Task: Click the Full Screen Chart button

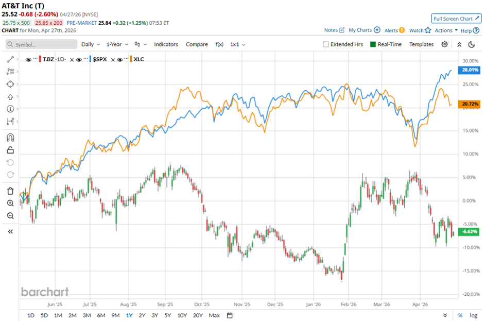Action: pyautogui.click(x=456, y=19)
